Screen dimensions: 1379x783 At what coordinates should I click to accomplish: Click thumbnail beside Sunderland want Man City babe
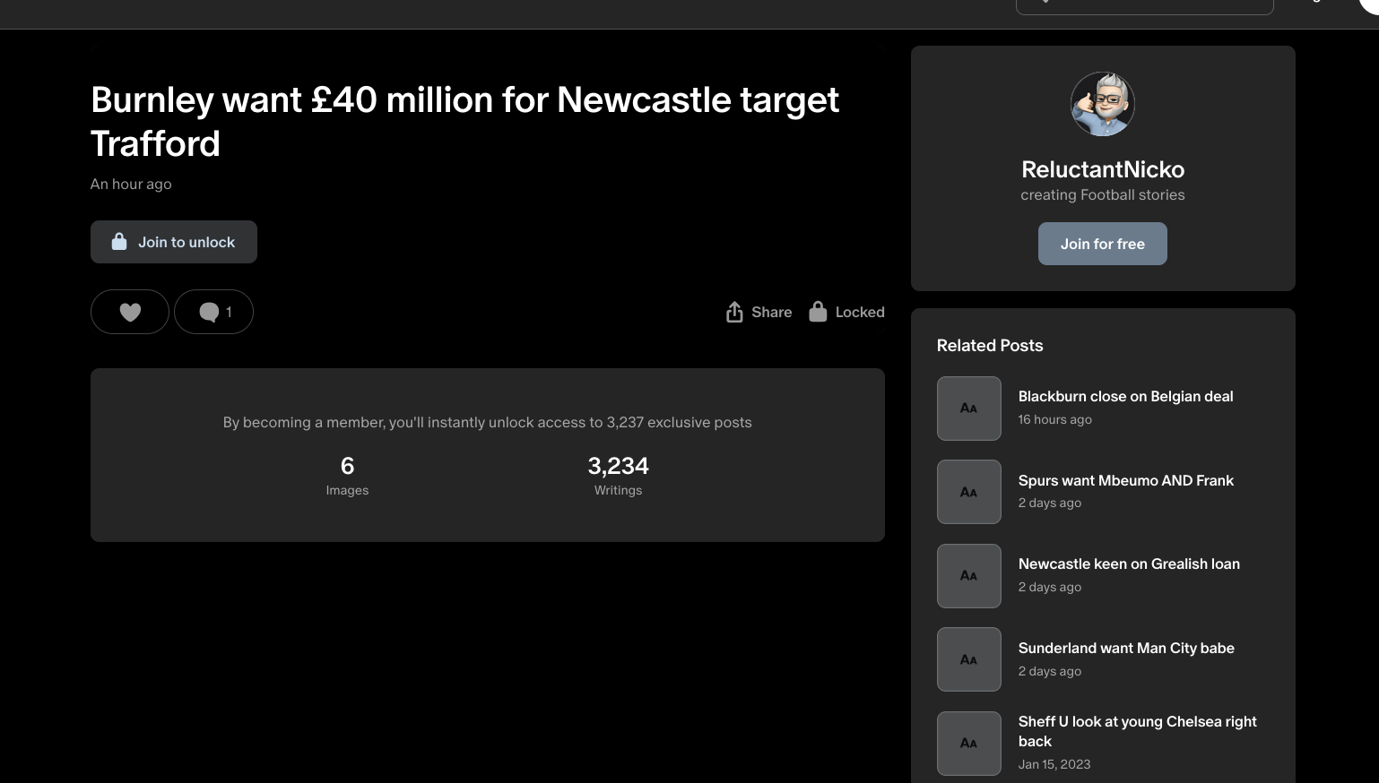tap(969, 659)
